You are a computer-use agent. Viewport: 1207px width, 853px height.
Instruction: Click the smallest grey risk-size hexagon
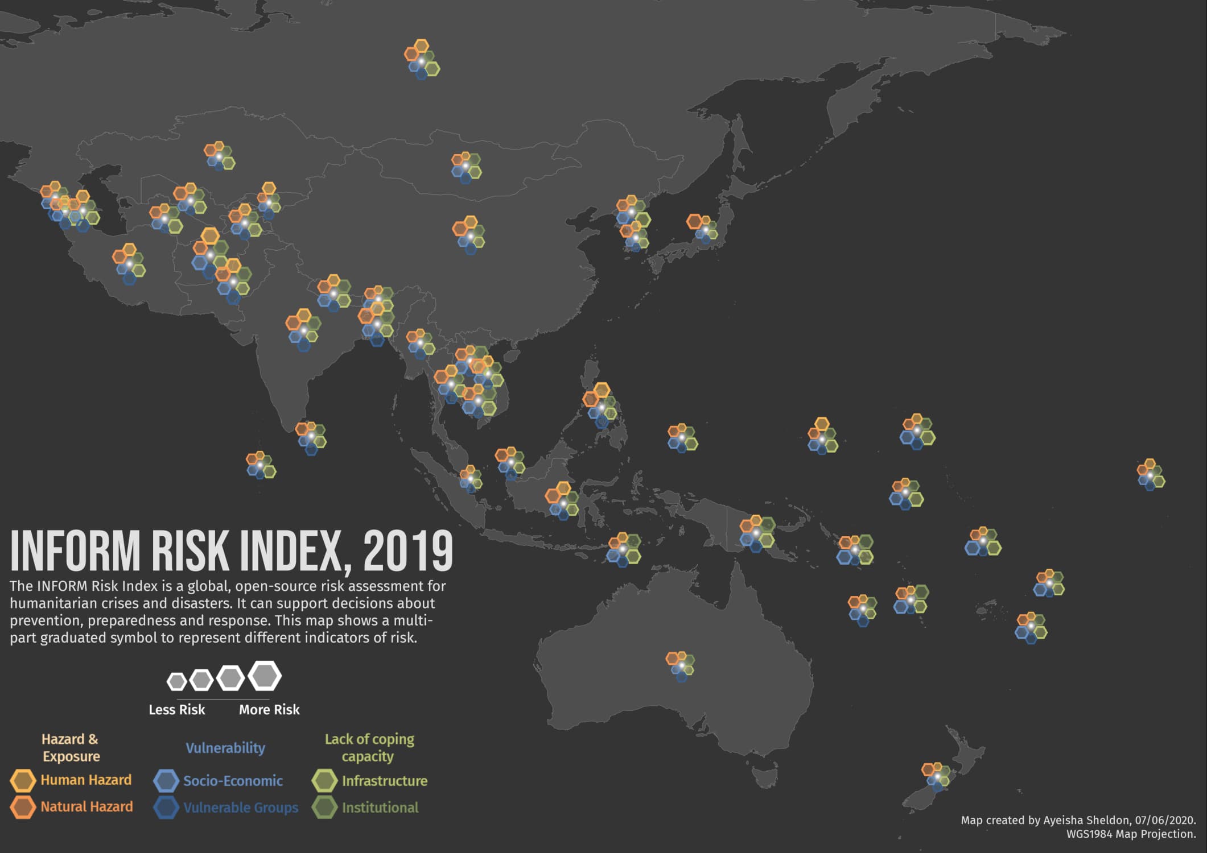click(x=177, y=681)
